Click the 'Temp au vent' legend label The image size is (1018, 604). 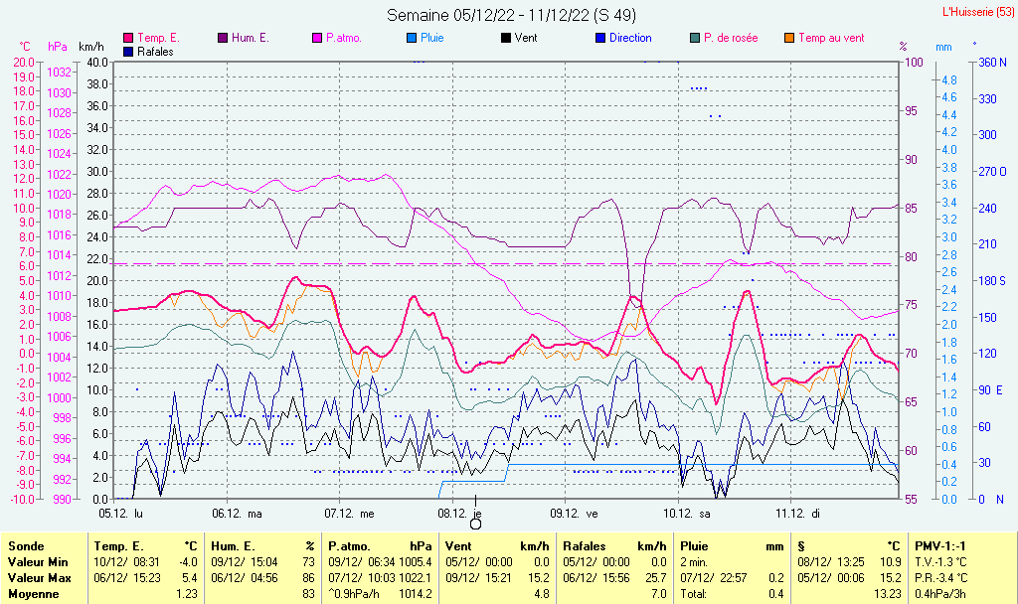pos(832,39)
